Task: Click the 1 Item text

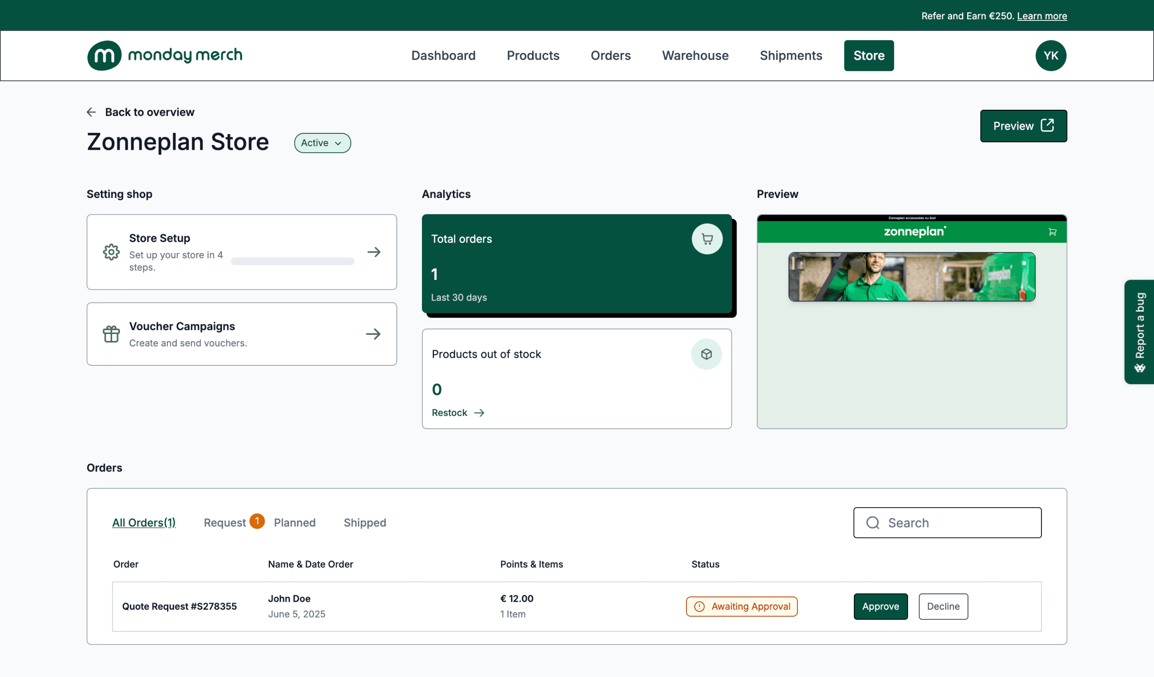Action: (x=512, y=614)
